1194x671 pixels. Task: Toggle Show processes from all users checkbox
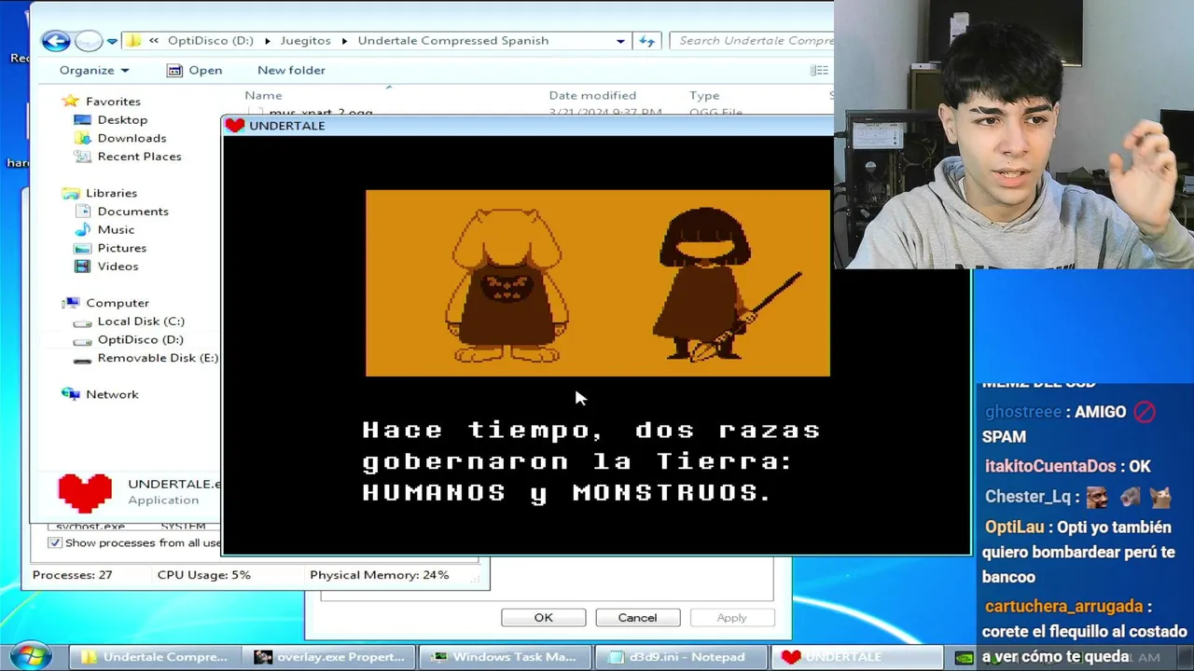click(54, 542)
